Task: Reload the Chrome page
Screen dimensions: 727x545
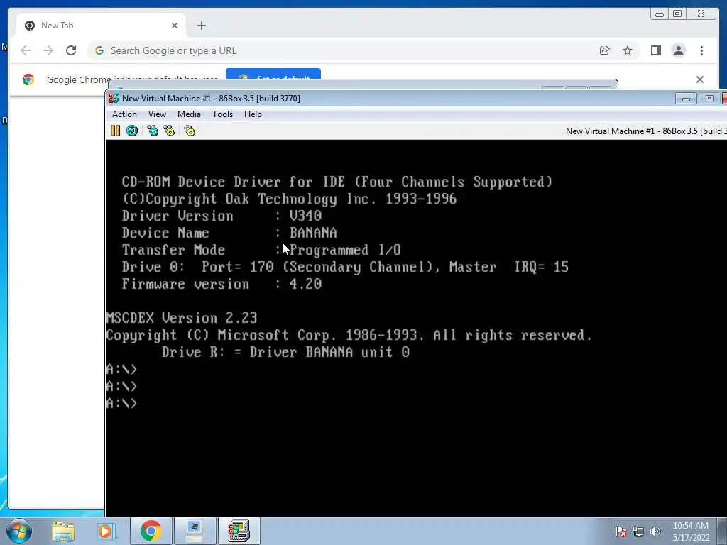Action: [71, 50]
